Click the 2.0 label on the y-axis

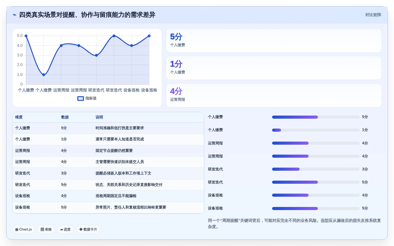tap(20, 65)
